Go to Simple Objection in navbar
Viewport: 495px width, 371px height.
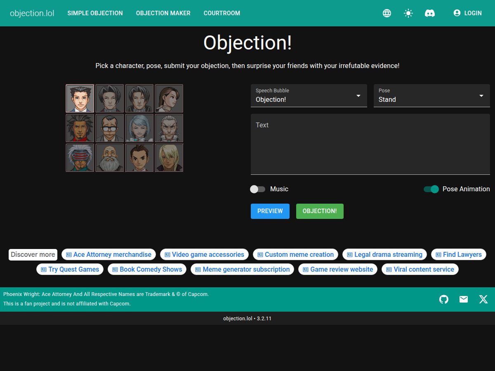tap(95, 13)
